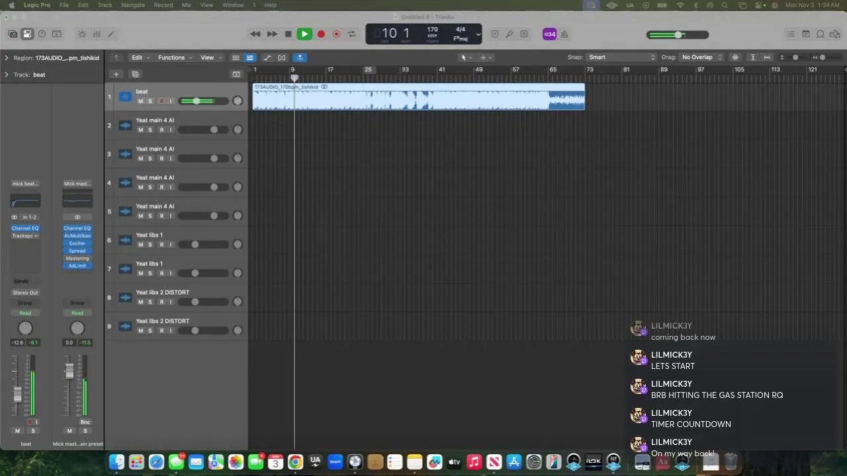Click the tempo value 170

pos(432,30)
